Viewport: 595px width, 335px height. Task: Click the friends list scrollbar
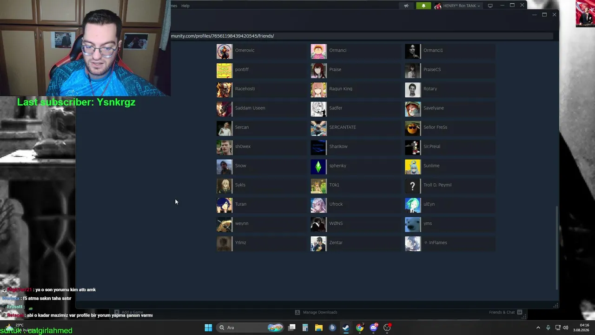[x=557, y=248]
